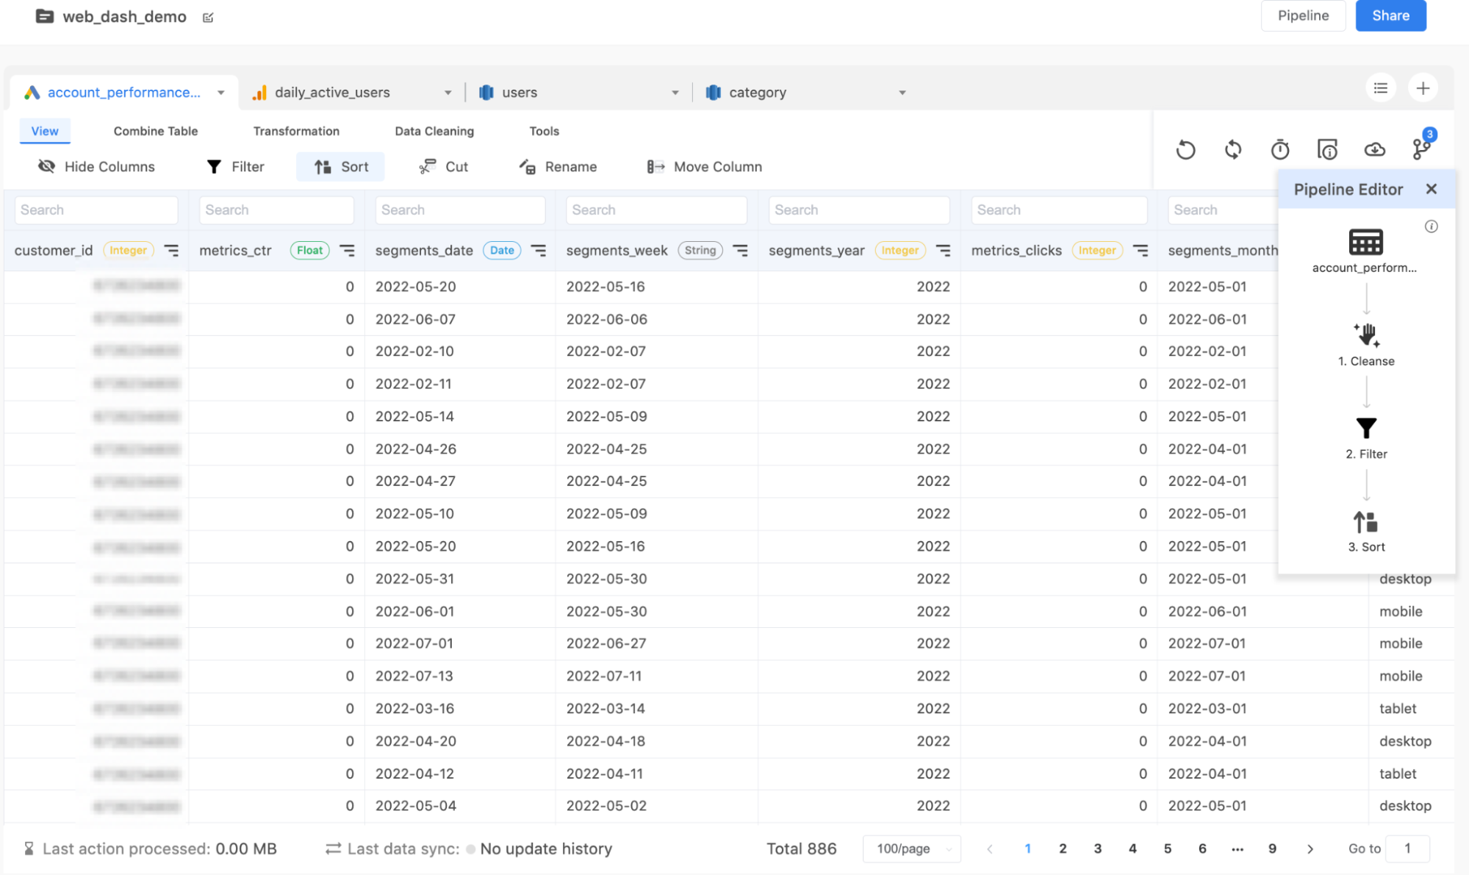Open the Transformation tab
This screenshot has height=875, width=1469.
(296, 131)
